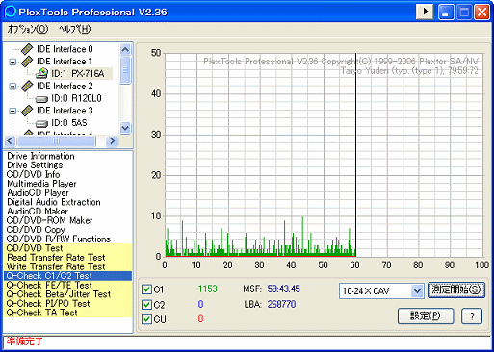The height and width of the screenshot is (352, 494).
Task: Click the R120L0 hard drive icon
Action: pyautogui.click(x=41, y=98)
